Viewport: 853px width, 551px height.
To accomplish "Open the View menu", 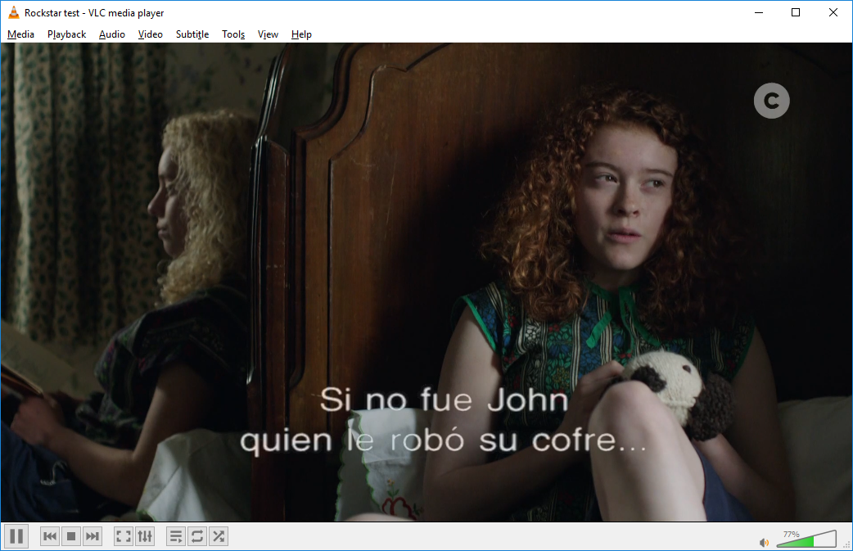I will [x=268, y=34].
